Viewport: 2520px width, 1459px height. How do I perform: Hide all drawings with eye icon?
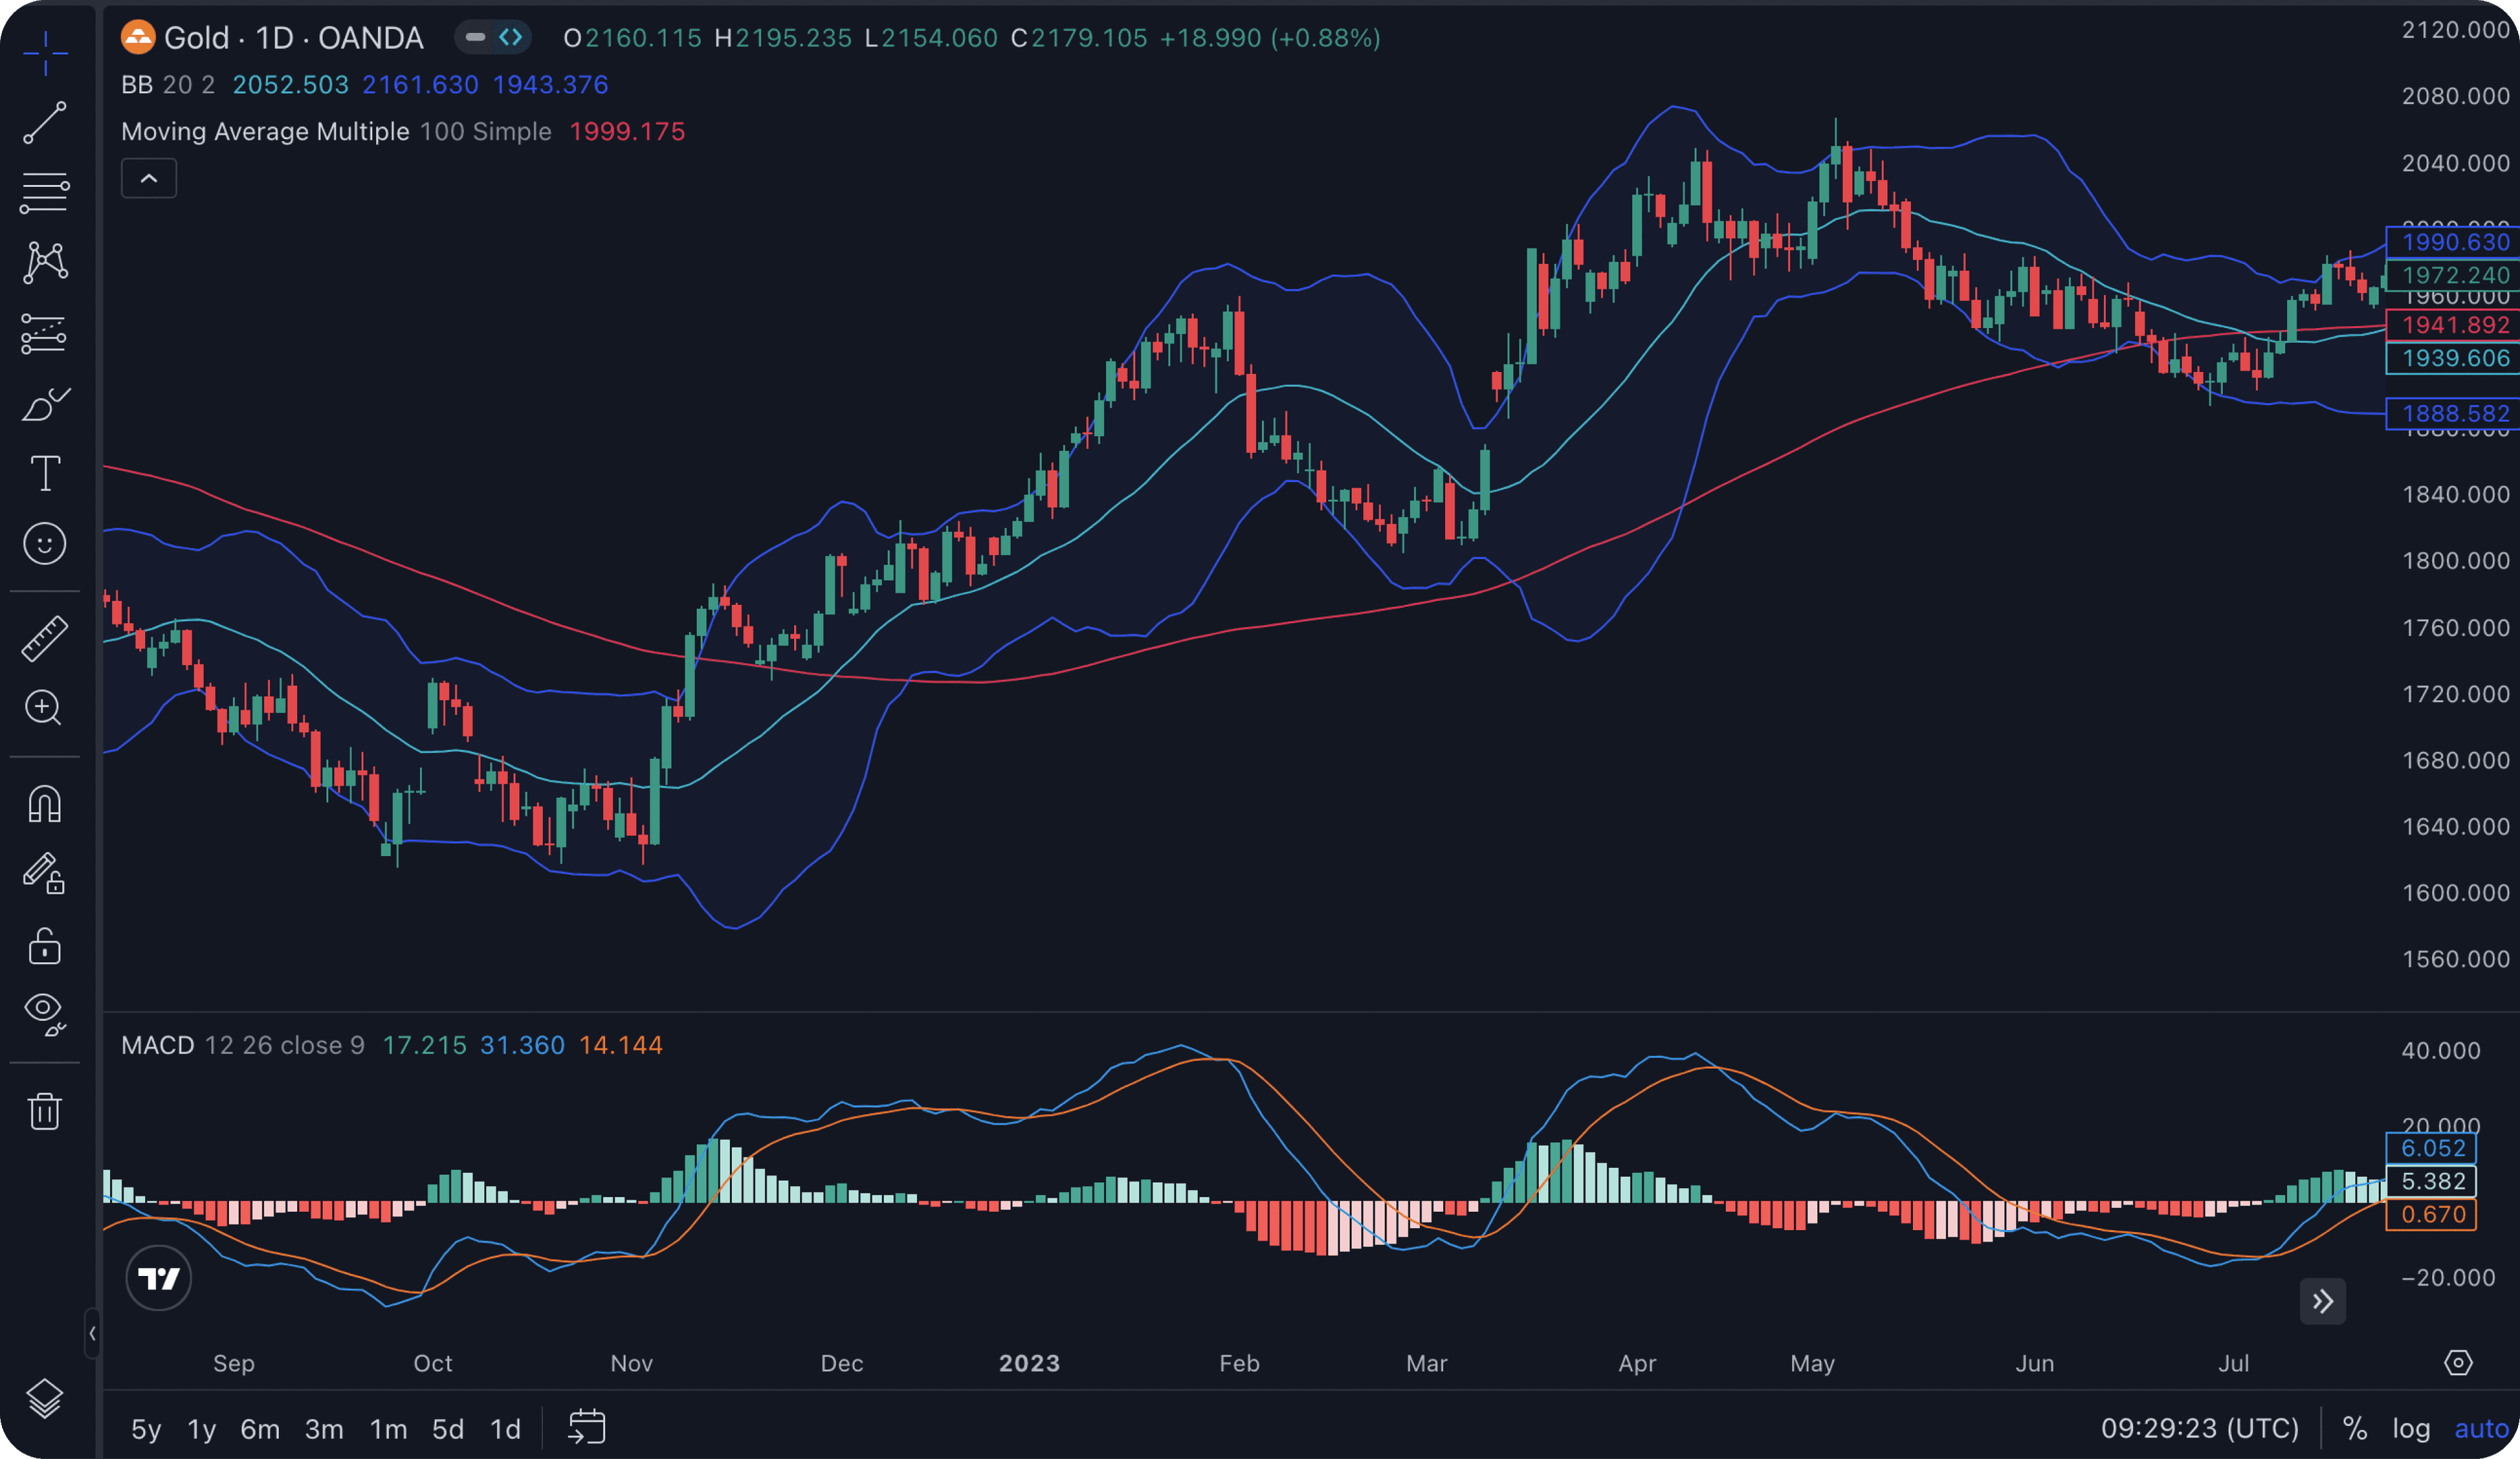tap(45, 1016)
